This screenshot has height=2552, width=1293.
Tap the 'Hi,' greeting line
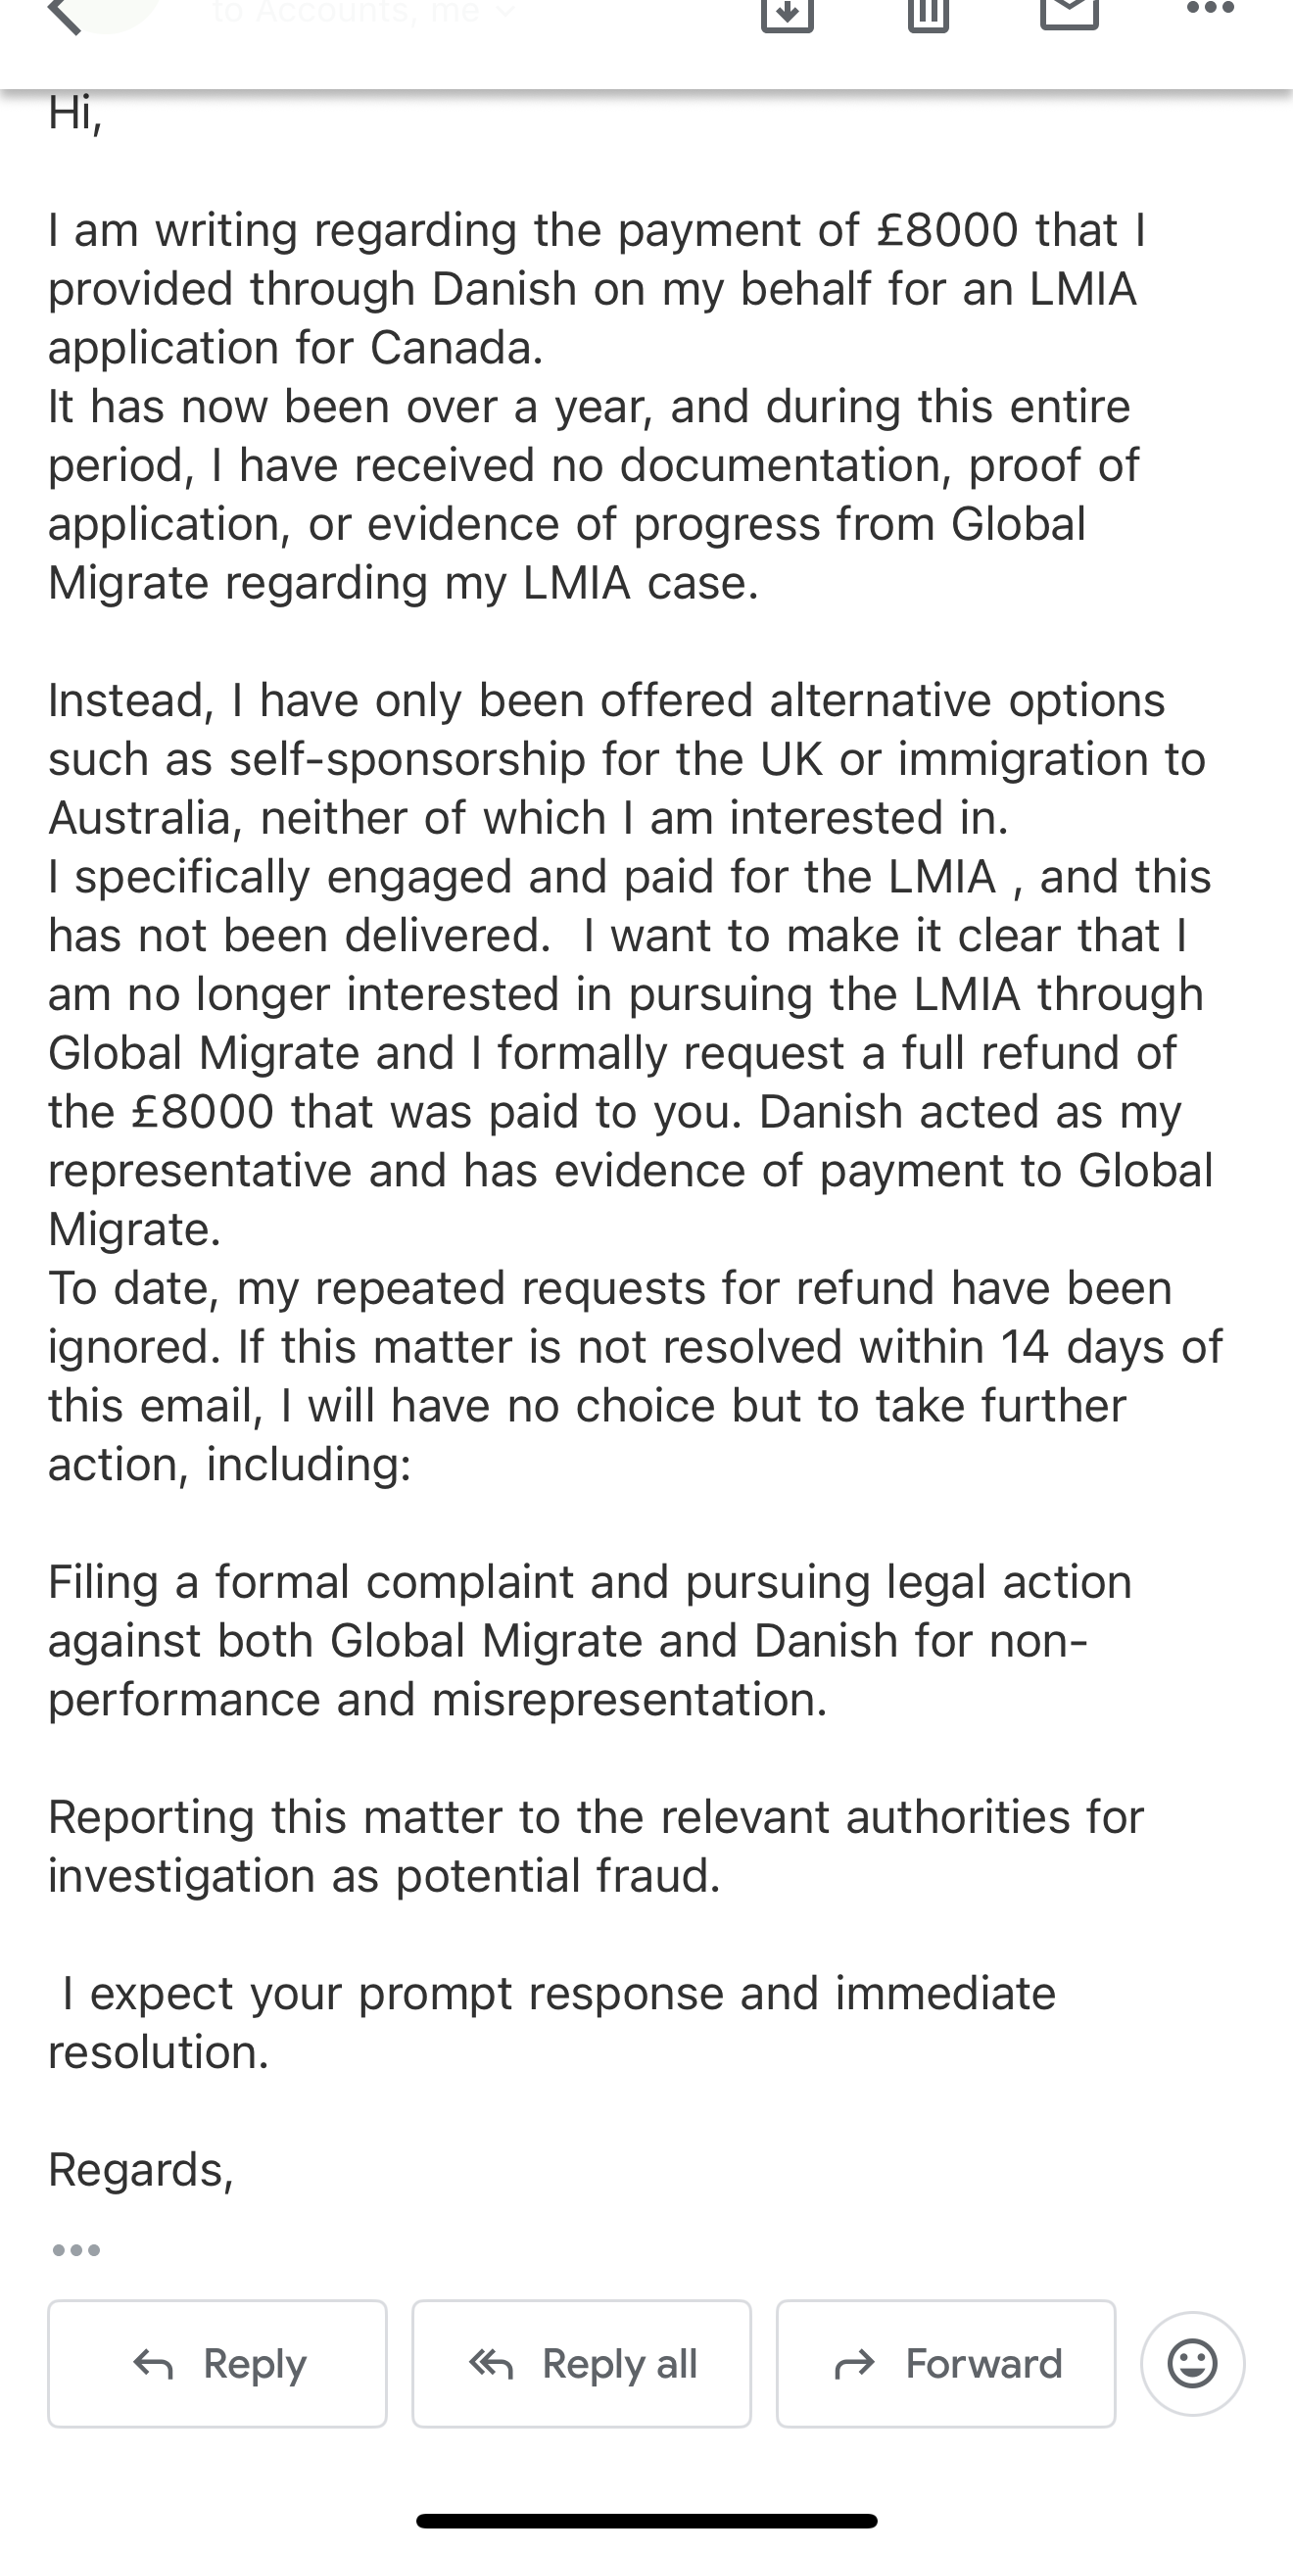(x=75, y=114)
